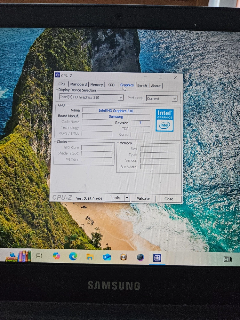The image size is (240, 320).
Task: Go to the Bench tab
Action: [x=142, y=85]
